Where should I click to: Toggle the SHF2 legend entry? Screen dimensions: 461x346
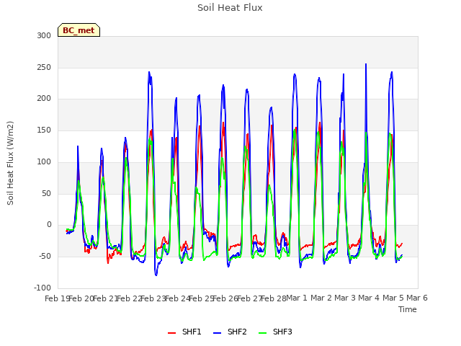click(230, 332)
